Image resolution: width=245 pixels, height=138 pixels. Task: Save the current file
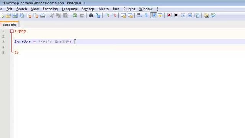(15, 15)
